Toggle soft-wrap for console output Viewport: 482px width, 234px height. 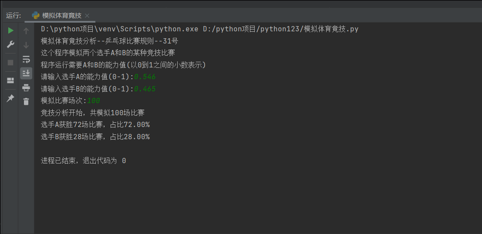tap(26, 59)
